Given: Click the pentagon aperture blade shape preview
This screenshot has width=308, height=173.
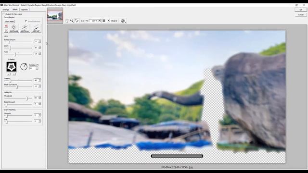Looking at the screenshot, I should [12, 67].
